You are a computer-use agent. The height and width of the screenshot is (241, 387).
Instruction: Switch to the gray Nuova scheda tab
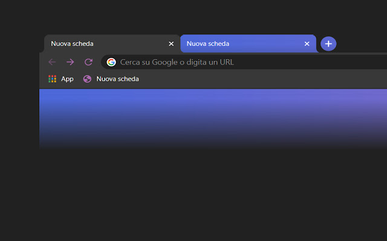112,44
